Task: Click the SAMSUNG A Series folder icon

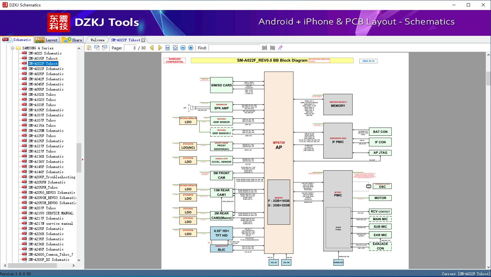Action: point(18,48)
